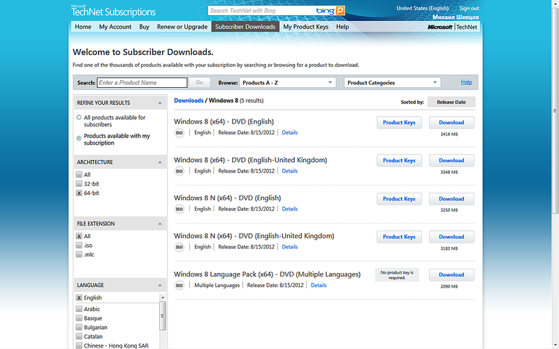Click the Bing search magnifier icon
This screenshot has width=559, height=349.
(x=340, y=10)
